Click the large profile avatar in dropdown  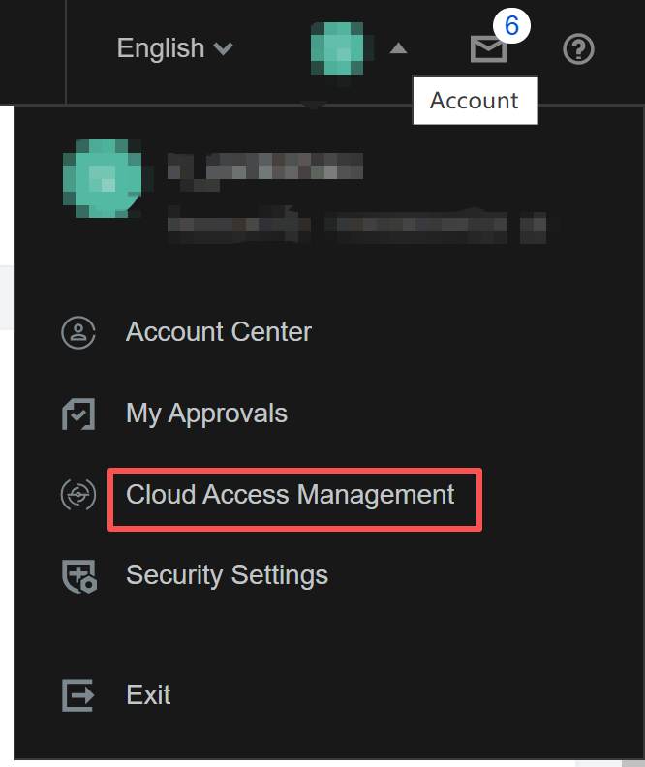click(104, 178)
